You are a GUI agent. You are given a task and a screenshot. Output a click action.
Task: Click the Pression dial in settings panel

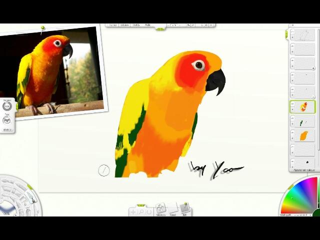pos(7,106)
